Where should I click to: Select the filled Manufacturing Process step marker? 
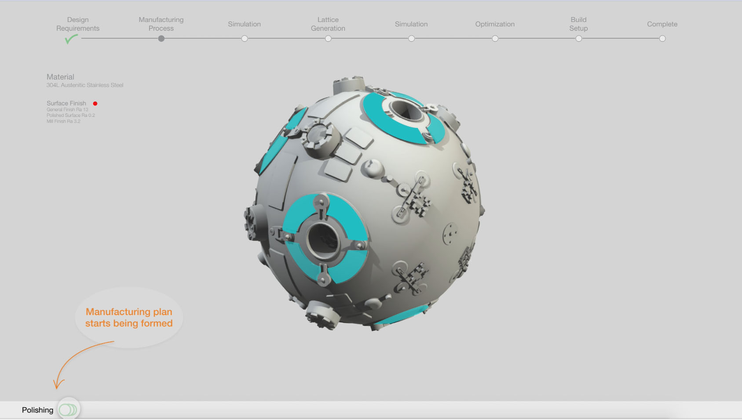point(161,39)
